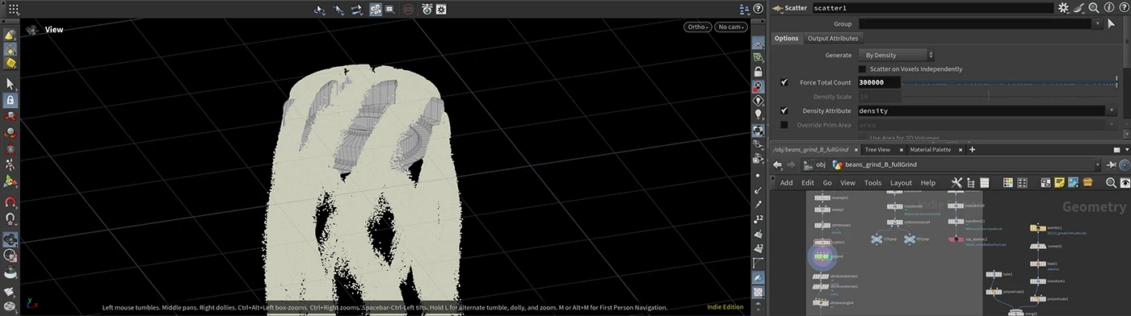The width and height of the screenshot is (1131, 316).
Task: Toggle the Density Attribute checkbox
Action: [x=784, y=110]
